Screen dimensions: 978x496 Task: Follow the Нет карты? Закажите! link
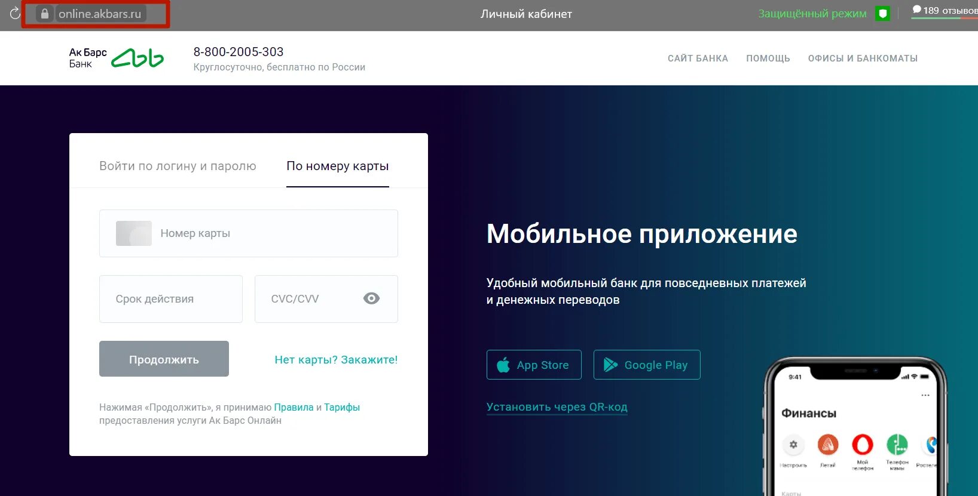point(336,360)
